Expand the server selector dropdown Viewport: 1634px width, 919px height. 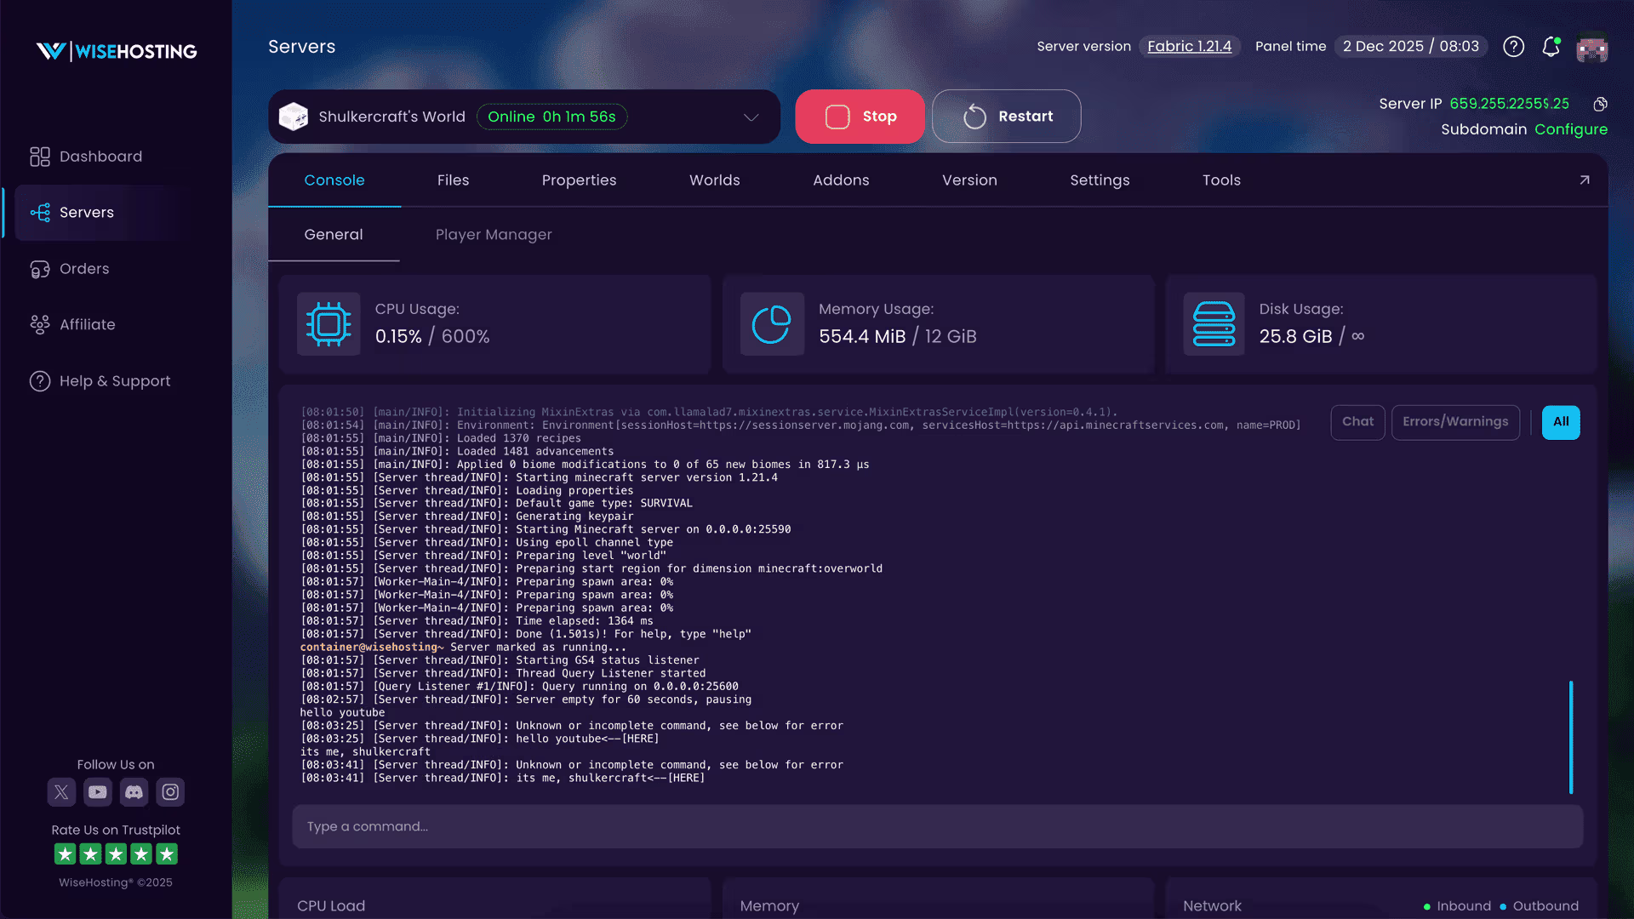[x=751, y=117]
